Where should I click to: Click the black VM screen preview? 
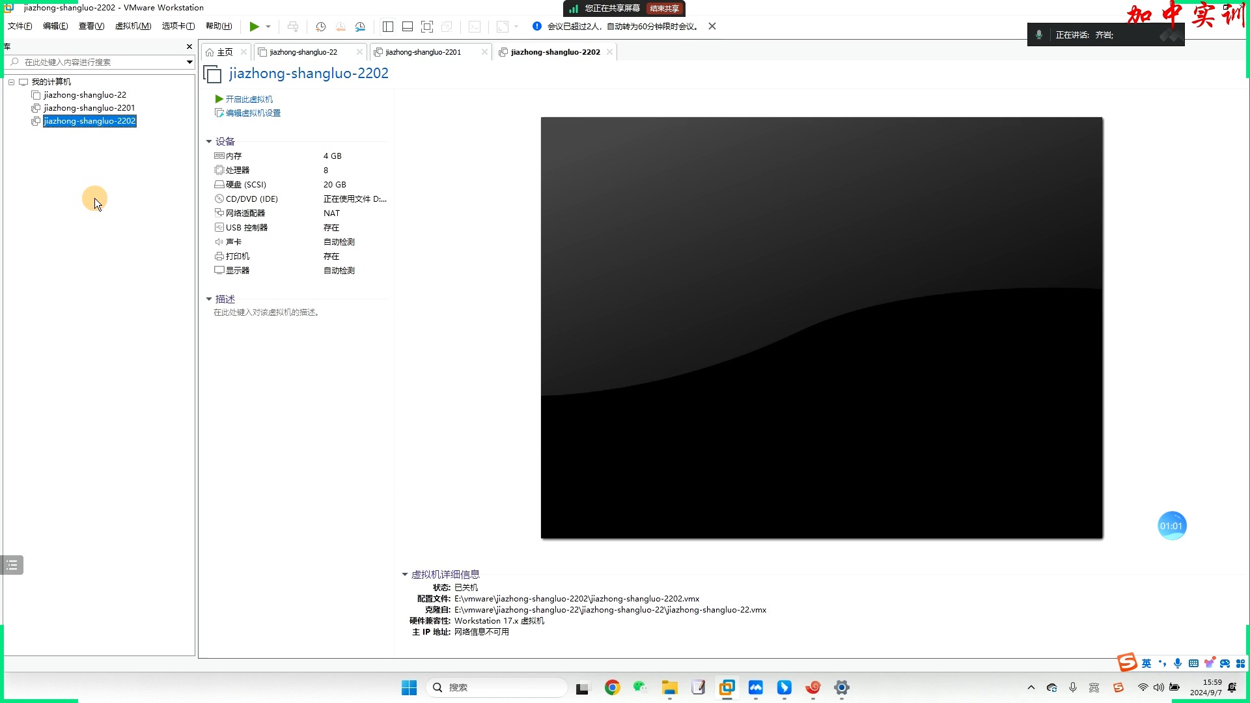coord(822,327)
